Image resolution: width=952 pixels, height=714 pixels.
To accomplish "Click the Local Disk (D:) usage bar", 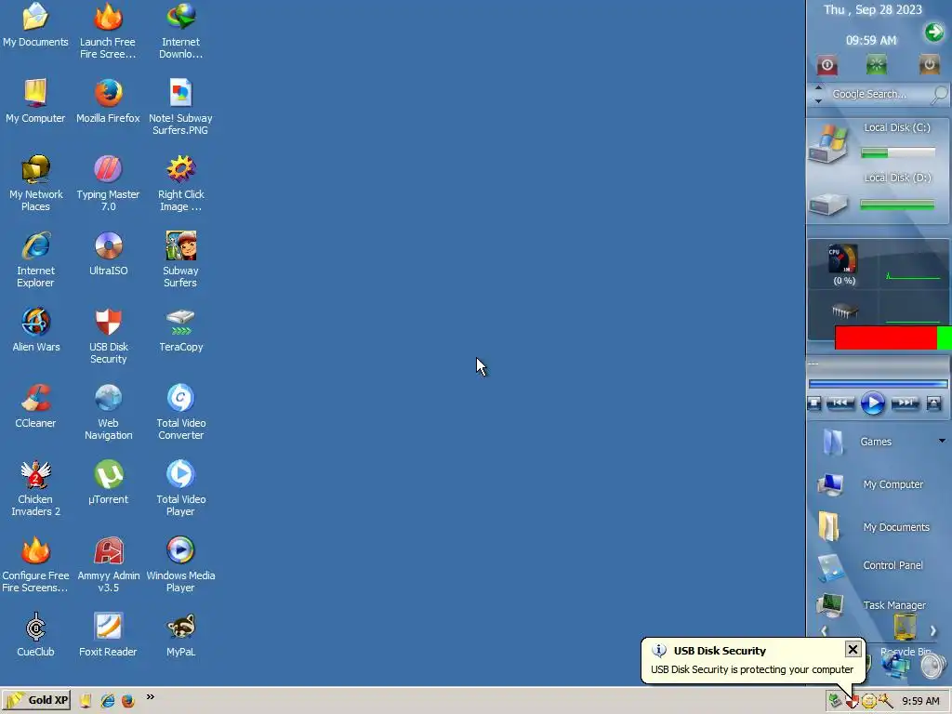I will click(x=898, y=205).
